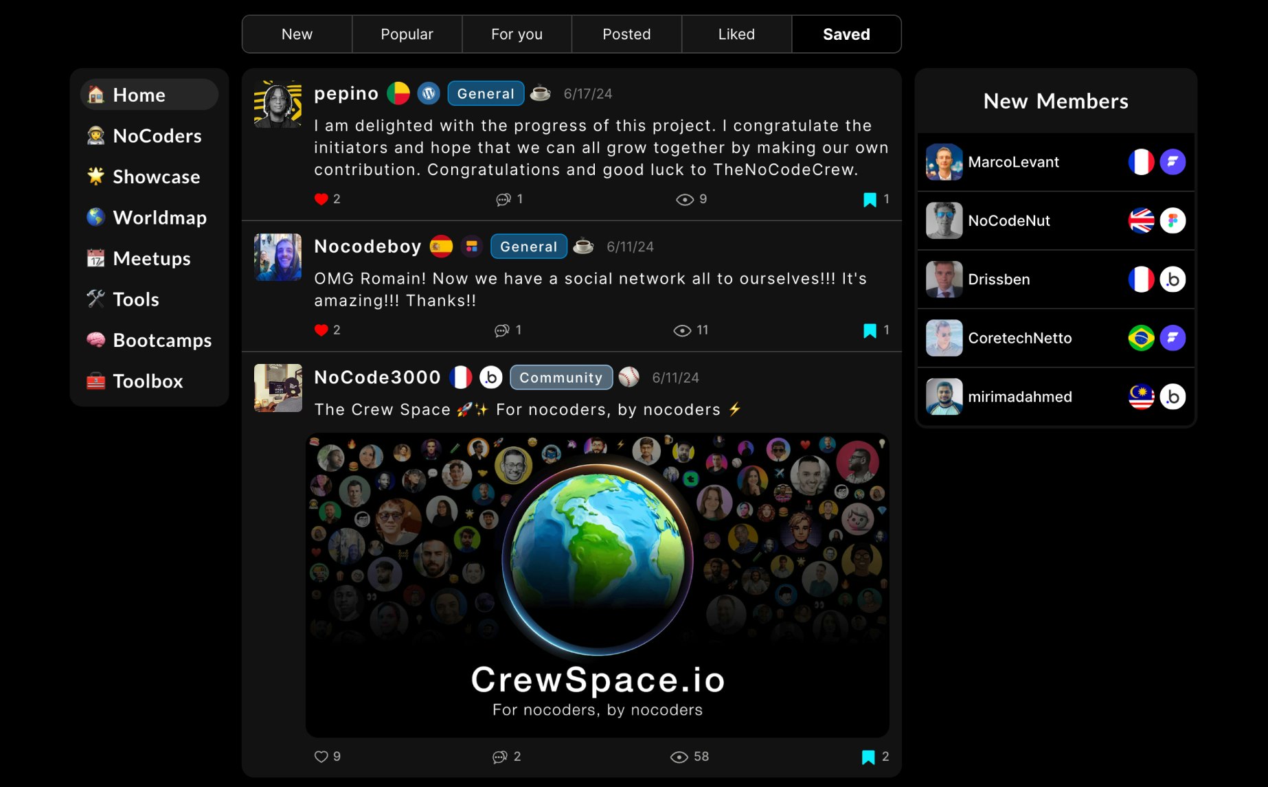1268x787 pixels.
Task: Click mirimadahmed's Malaysia flag icon
Action: click(1141, 397)
